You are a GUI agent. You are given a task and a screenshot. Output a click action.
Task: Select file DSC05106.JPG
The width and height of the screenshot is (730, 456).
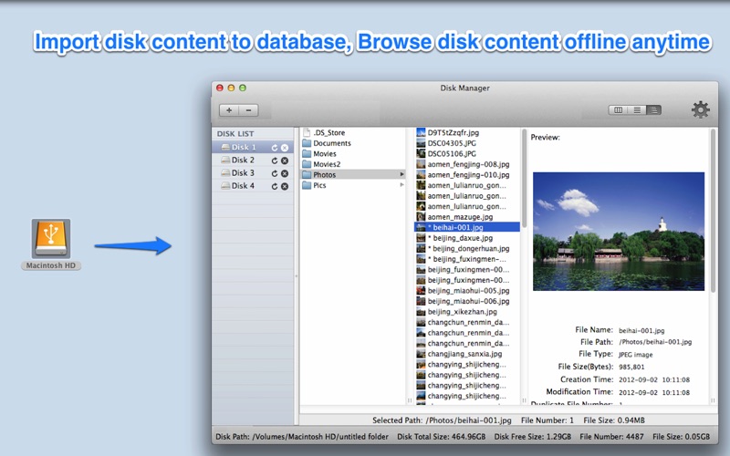(467, 153)
